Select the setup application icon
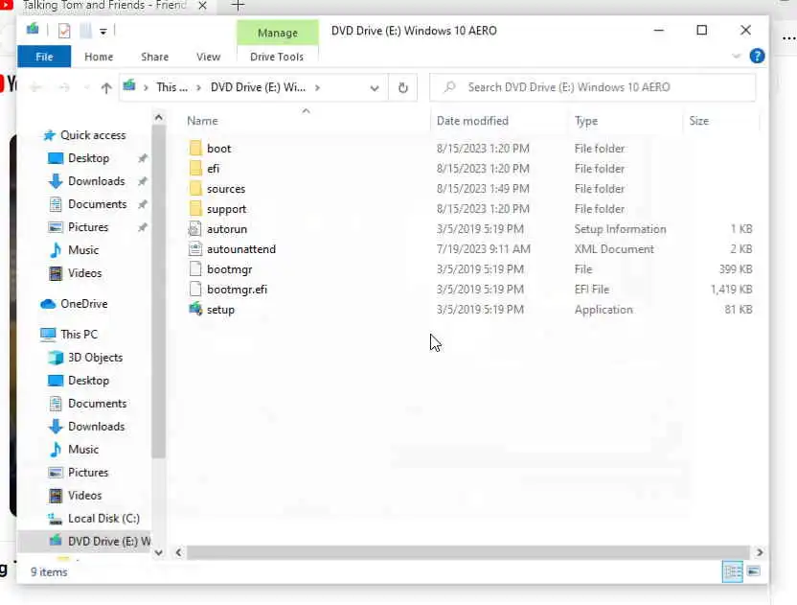This screenshot has width=797, height=605. coord(195,309)
